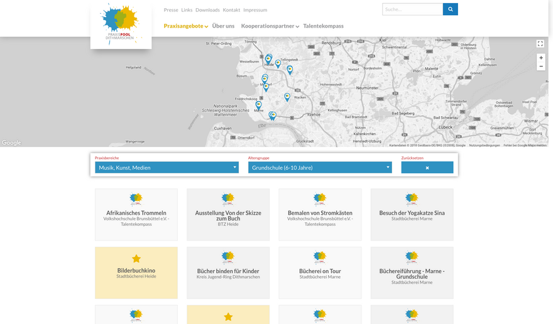Open the Impressum link
The width and height of the screenshot is (553, 324).
(x=255, y=10)
